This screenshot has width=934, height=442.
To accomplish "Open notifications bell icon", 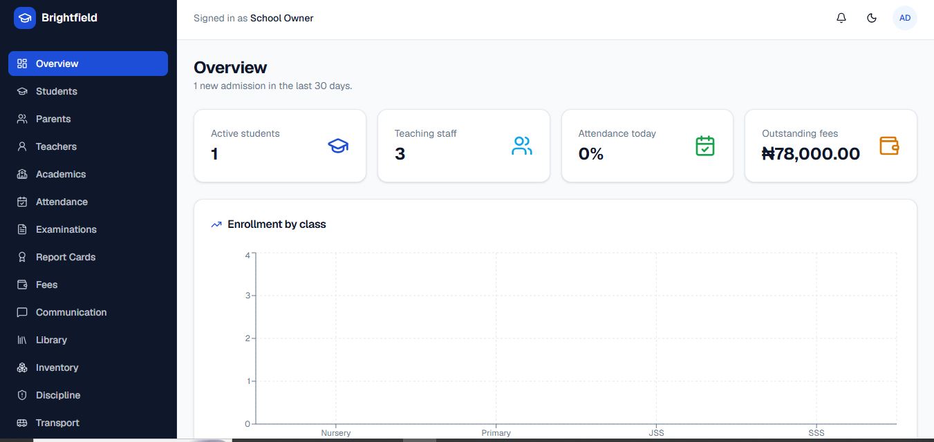I will click(x=841, y=18).
